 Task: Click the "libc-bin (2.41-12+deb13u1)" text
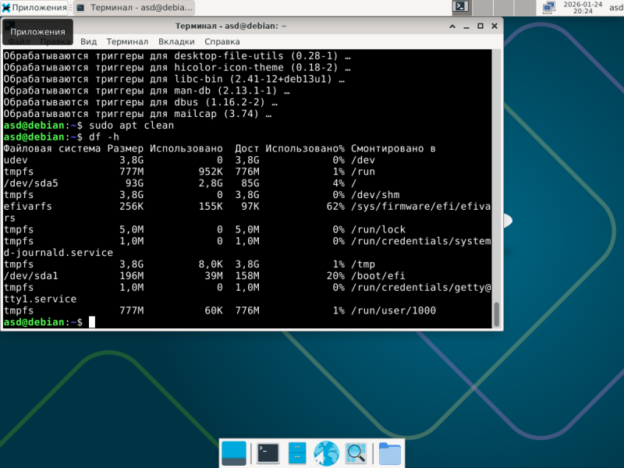coord(253,80)
